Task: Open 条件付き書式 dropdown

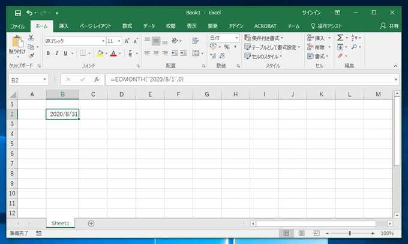Action: [264, 38]
